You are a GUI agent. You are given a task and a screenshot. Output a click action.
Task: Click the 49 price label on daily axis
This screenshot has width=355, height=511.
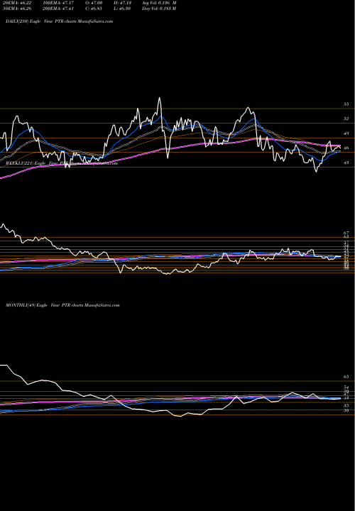(346, 133)
